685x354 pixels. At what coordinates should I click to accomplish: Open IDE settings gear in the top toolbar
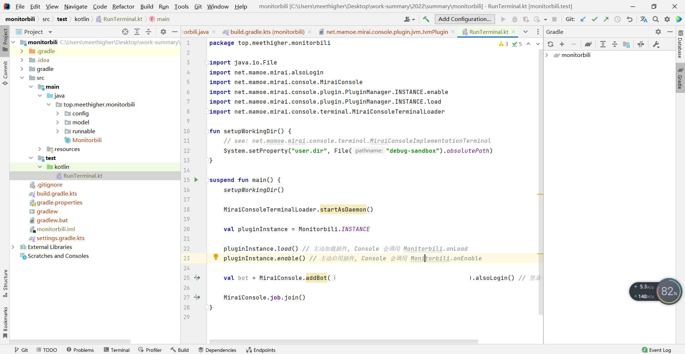point(667,19)
